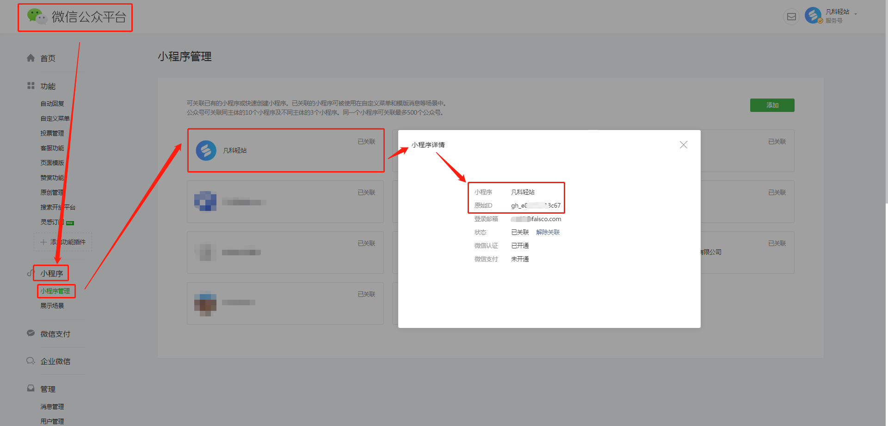Click the fourth blurred mini program avatar
This screenshot has height=426, width=888.
click(x=205, y=303)
